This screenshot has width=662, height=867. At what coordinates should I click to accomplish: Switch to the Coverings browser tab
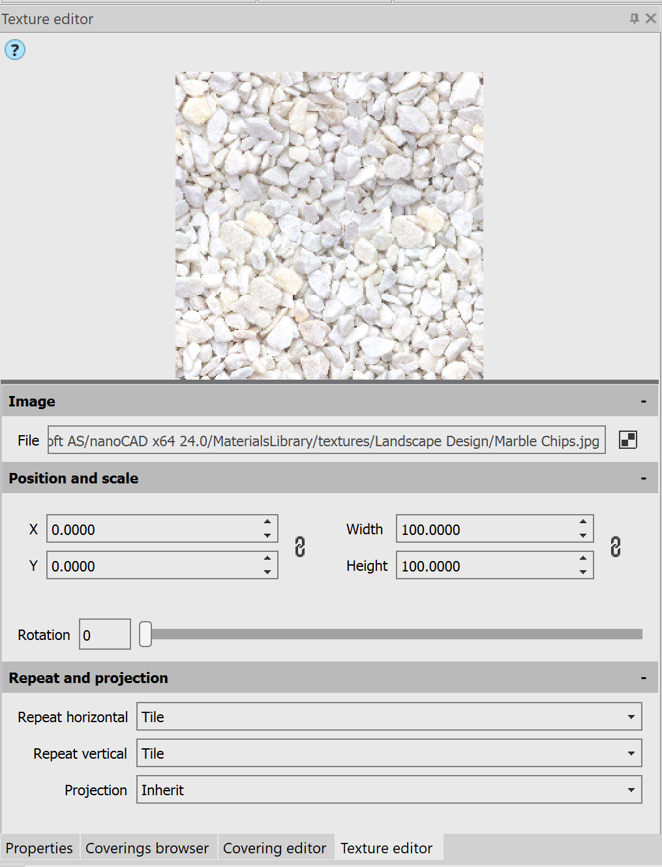(147, 848)
